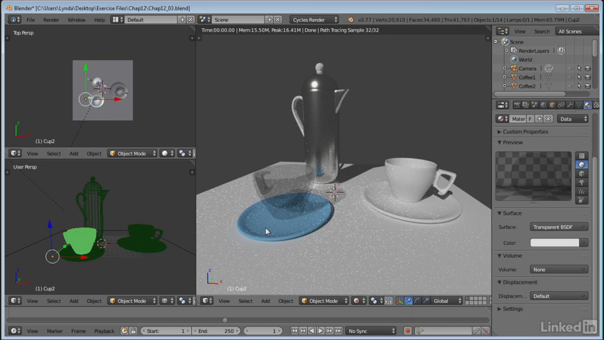The height and width of the screenshot is (340, 604).
Task: Delete the current scene with X button
Action: (278, 20)
